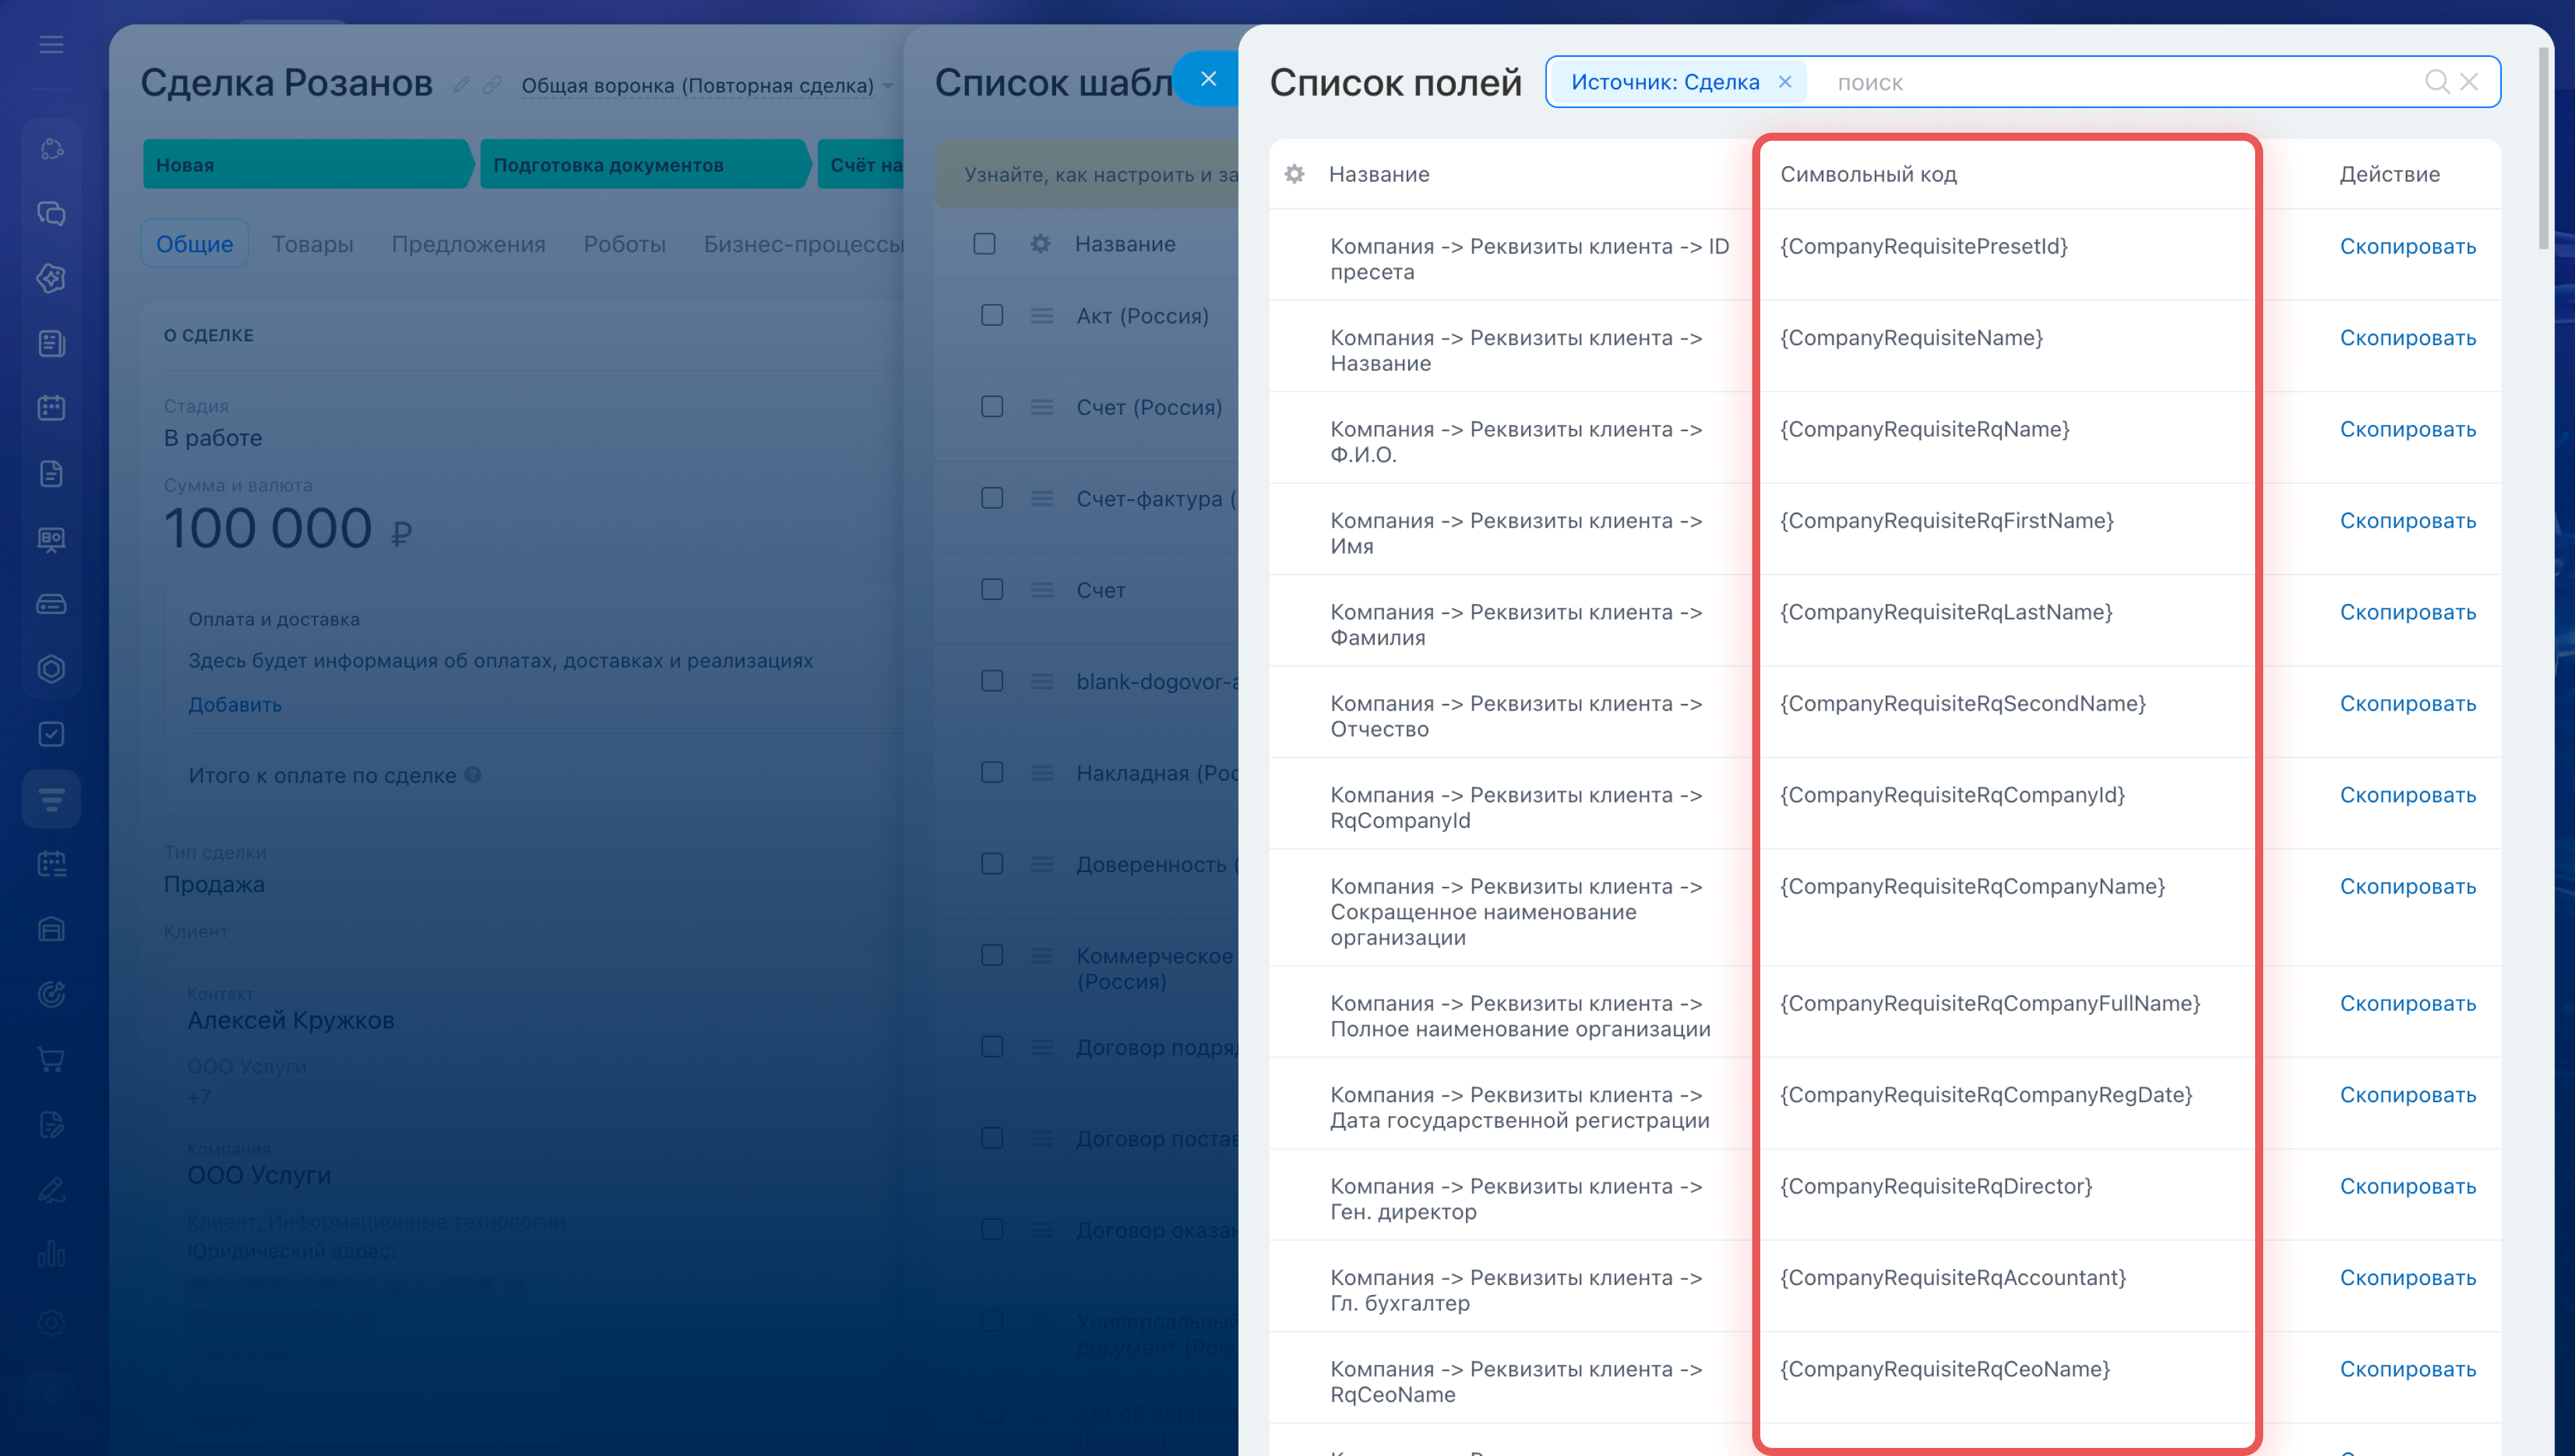Copy the {CompanyRequisitePresetId} code via Скопировать
Viewport: 2575px width, 1456px height.
[2408, 247]
